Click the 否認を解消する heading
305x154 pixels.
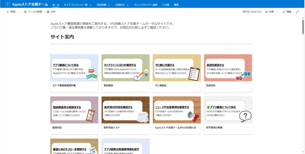tap(215, 65)
